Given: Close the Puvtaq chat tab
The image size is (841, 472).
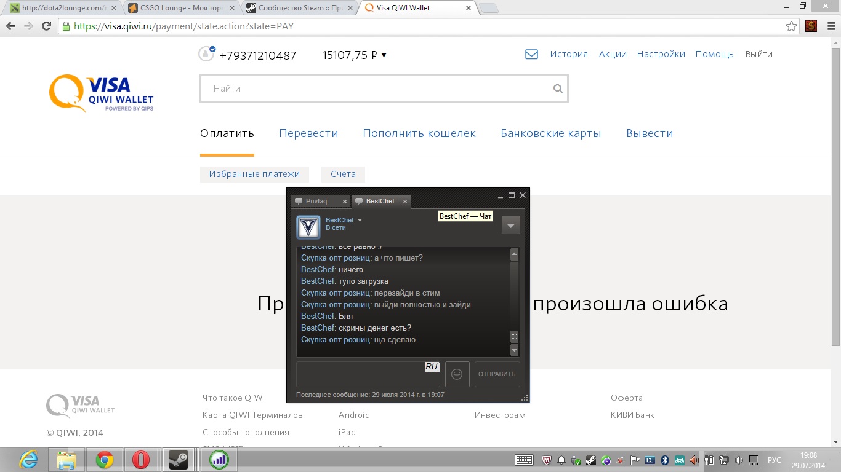Looking at the screenshot, I should tap(345, 202).
